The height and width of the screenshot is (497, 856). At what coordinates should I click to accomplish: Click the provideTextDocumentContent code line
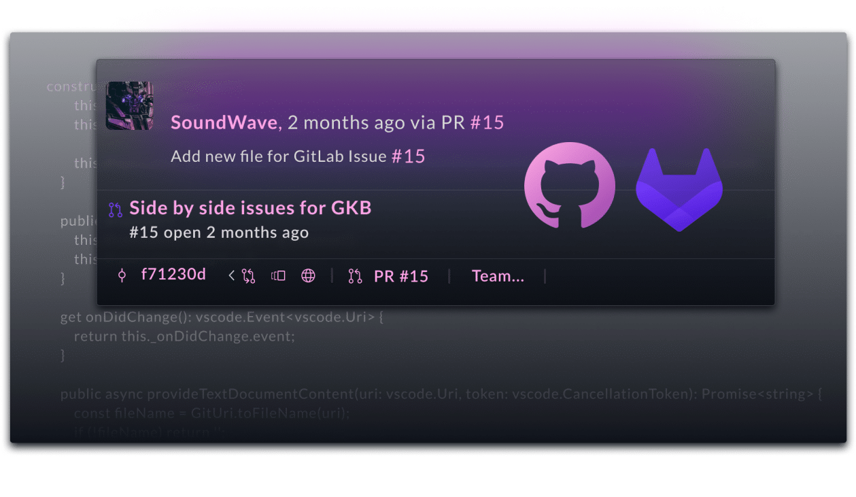(x=442, y=394)
